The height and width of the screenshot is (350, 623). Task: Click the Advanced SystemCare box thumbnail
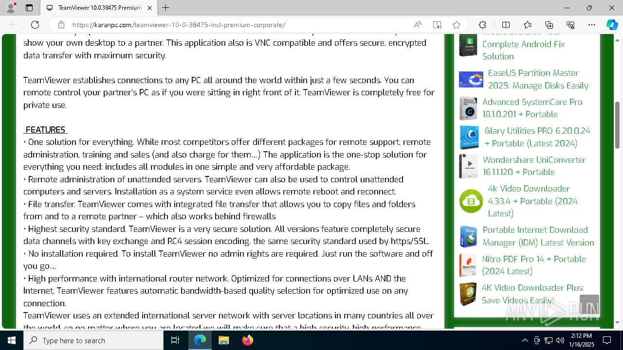click(468, 108)
